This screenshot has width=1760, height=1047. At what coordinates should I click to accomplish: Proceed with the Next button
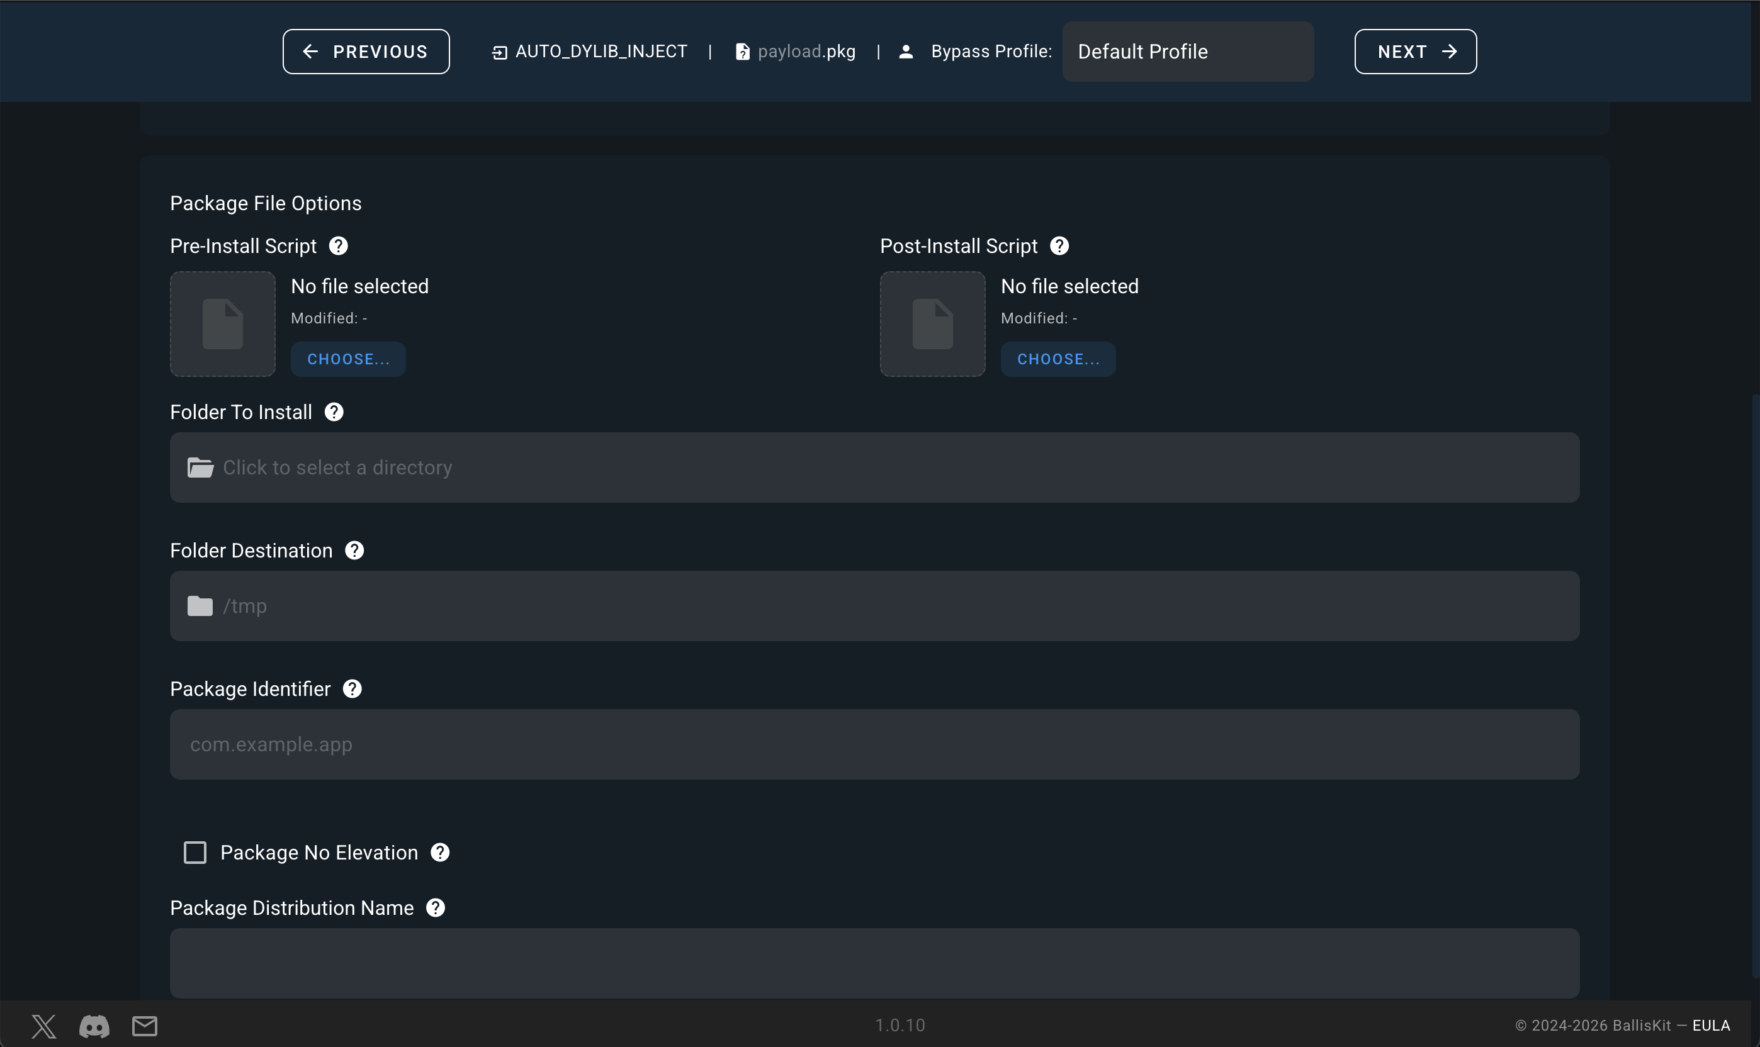(x=1415, y=52)
